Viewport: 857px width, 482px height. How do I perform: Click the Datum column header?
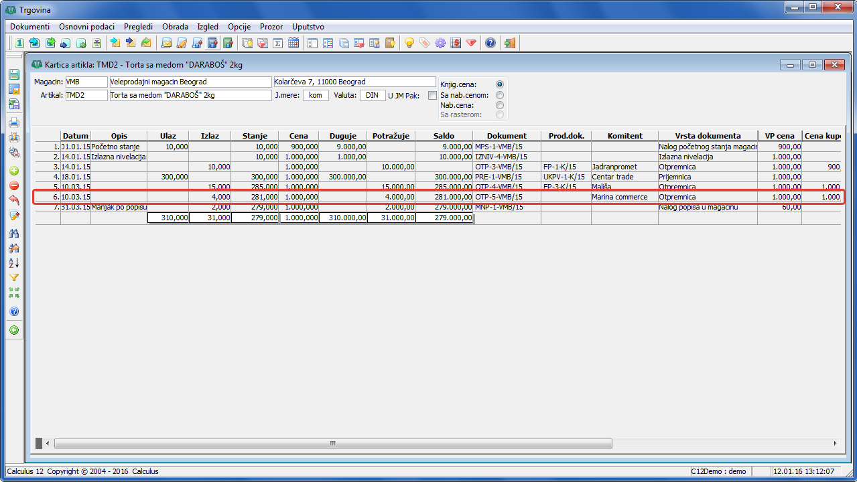[x=76, y=136]
